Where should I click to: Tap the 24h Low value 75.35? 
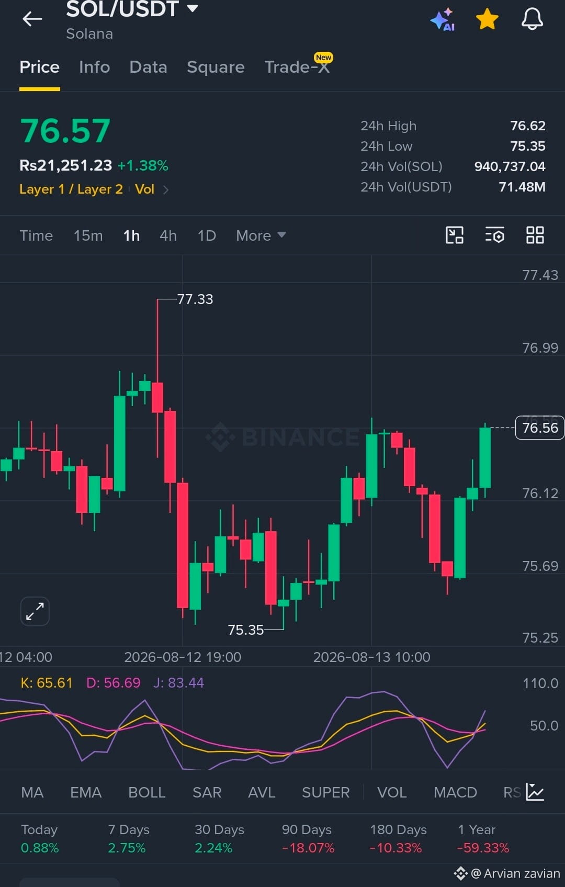click(x=528, y=146)
